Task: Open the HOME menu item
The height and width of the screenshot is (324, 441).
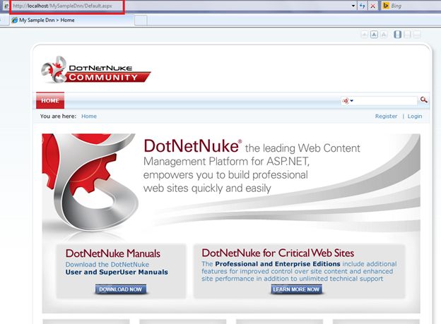Action: click(50, 101)
